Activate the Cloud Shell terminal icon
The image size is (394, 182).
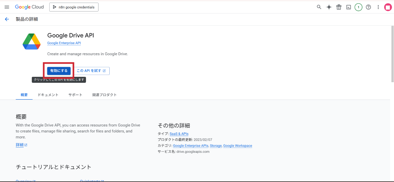click(349, 7)
